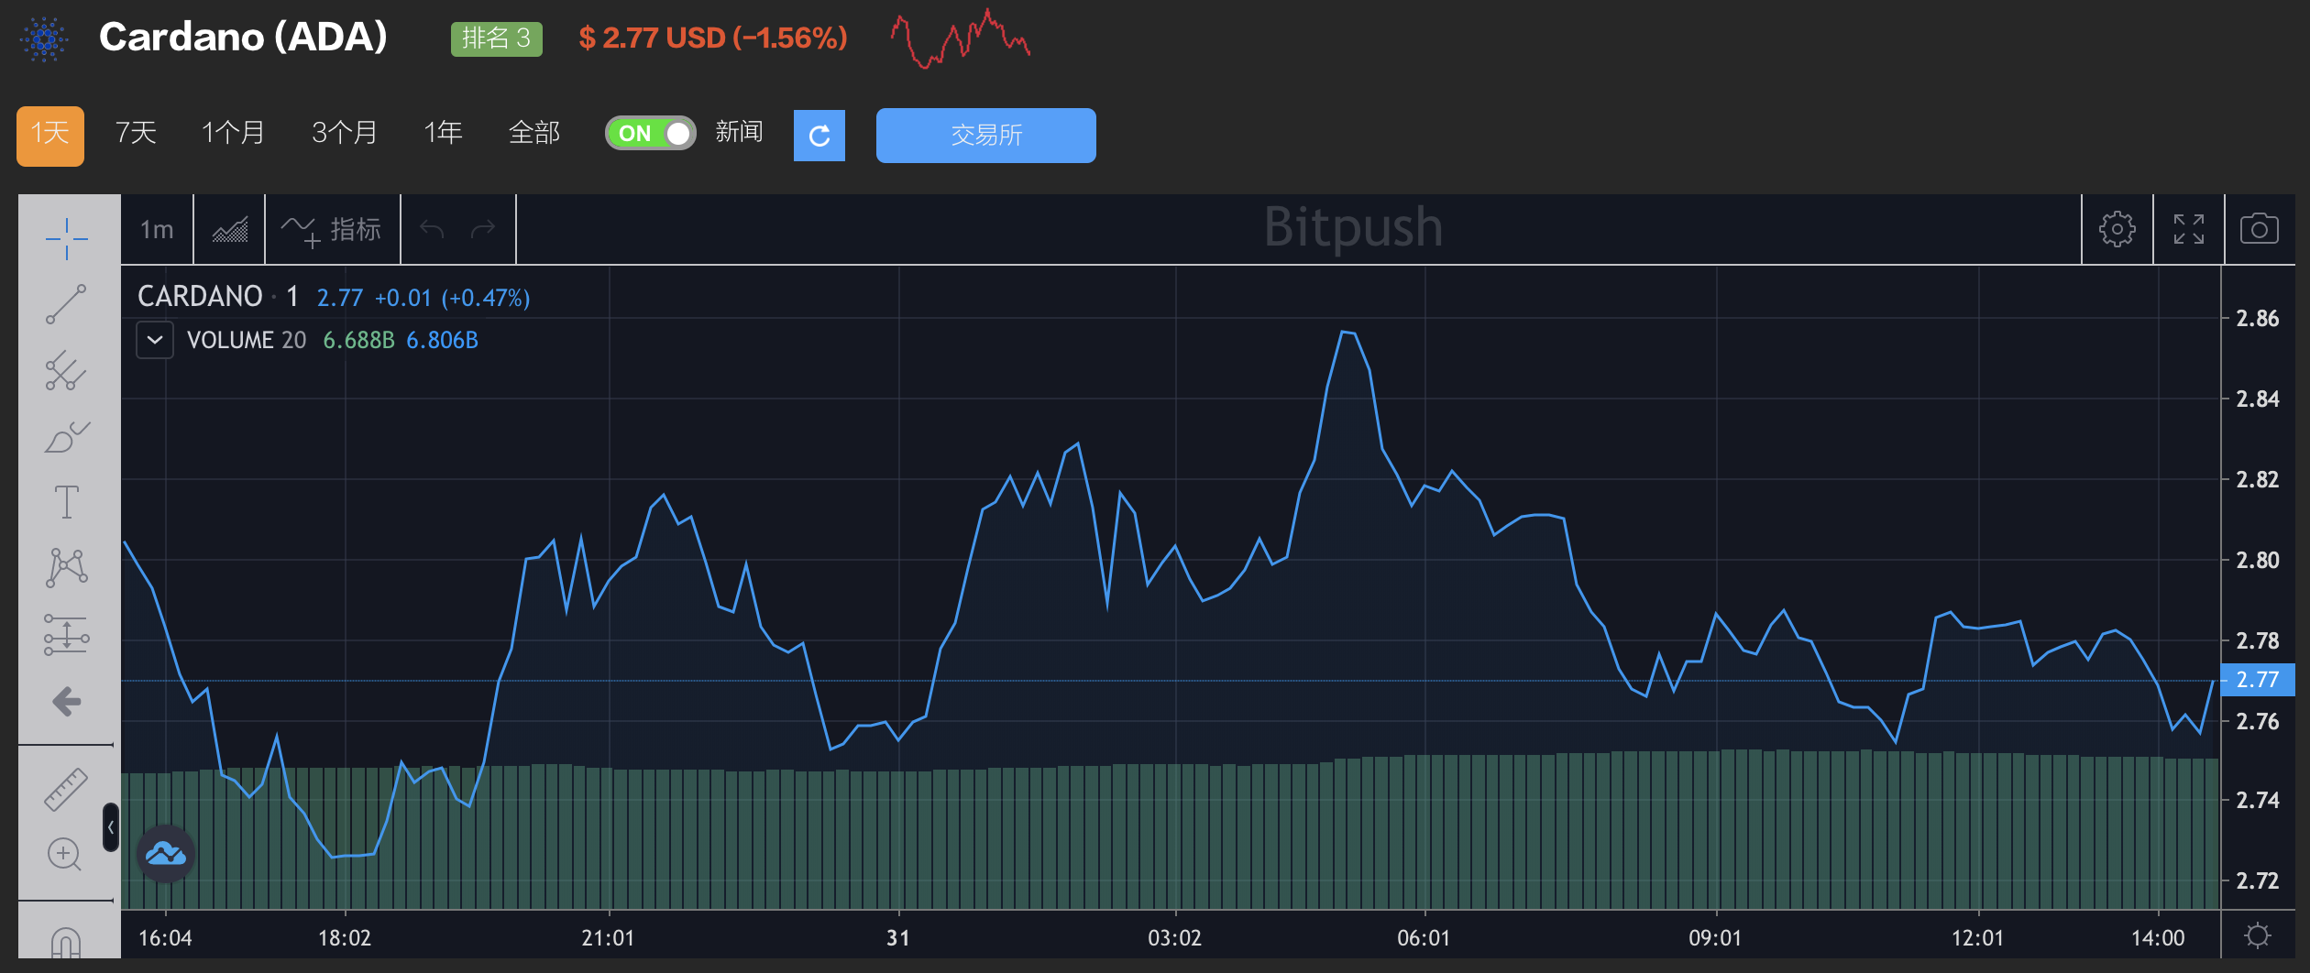
Task: Collapse the drawing toolbar with side arrow
Action: click(x=111, y=827)
